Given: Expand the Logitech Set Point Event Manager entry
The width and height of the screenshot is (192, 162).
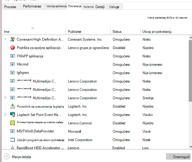Looking at the screenshot, I should tap(5, 114).
